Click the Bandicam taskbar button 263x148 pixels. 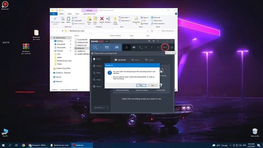[x=82, y=145]
